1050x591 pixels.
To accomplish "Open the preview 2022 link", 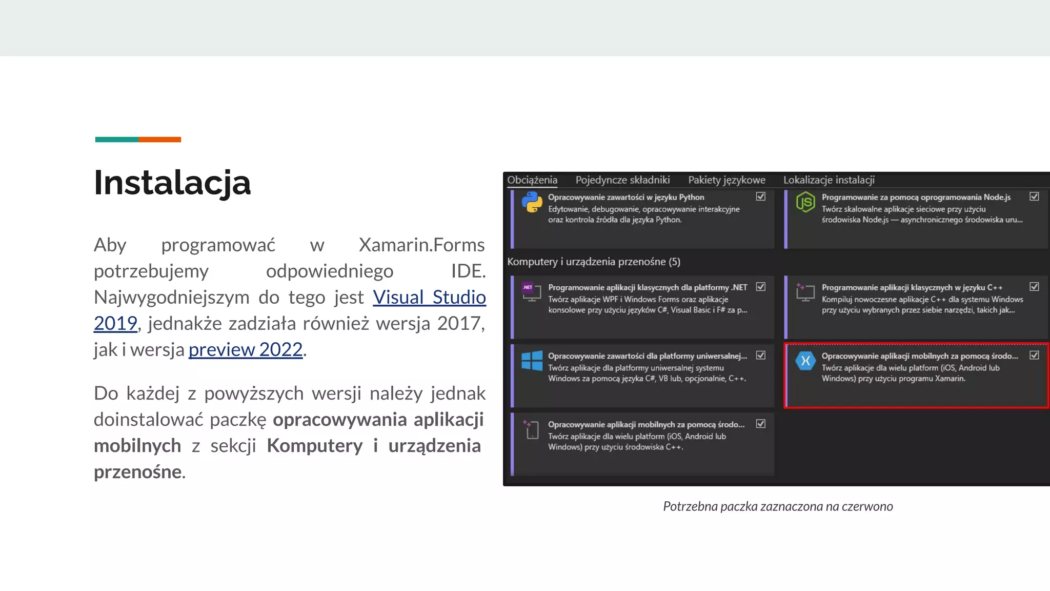I will coord(246,349).
